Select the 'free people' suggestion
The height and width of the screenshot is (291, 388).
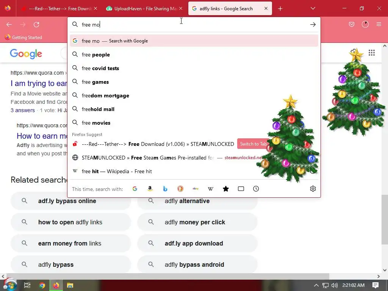[x=194, y=55]
